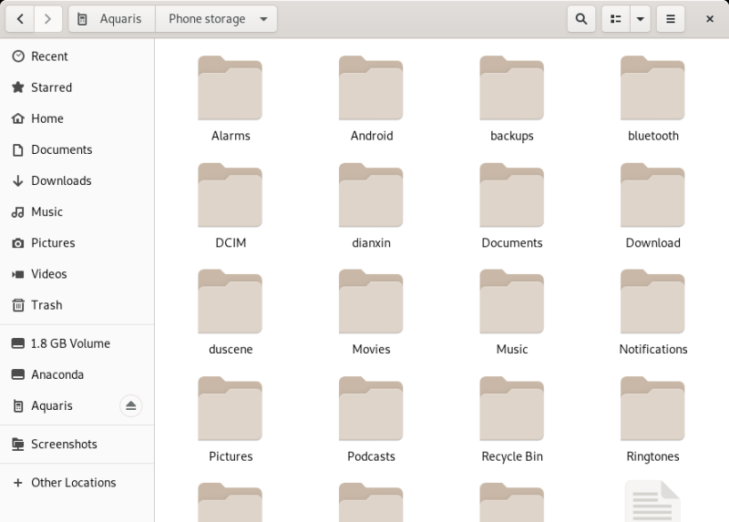Go to Downloads in the sidebar

tap(61, 180)
